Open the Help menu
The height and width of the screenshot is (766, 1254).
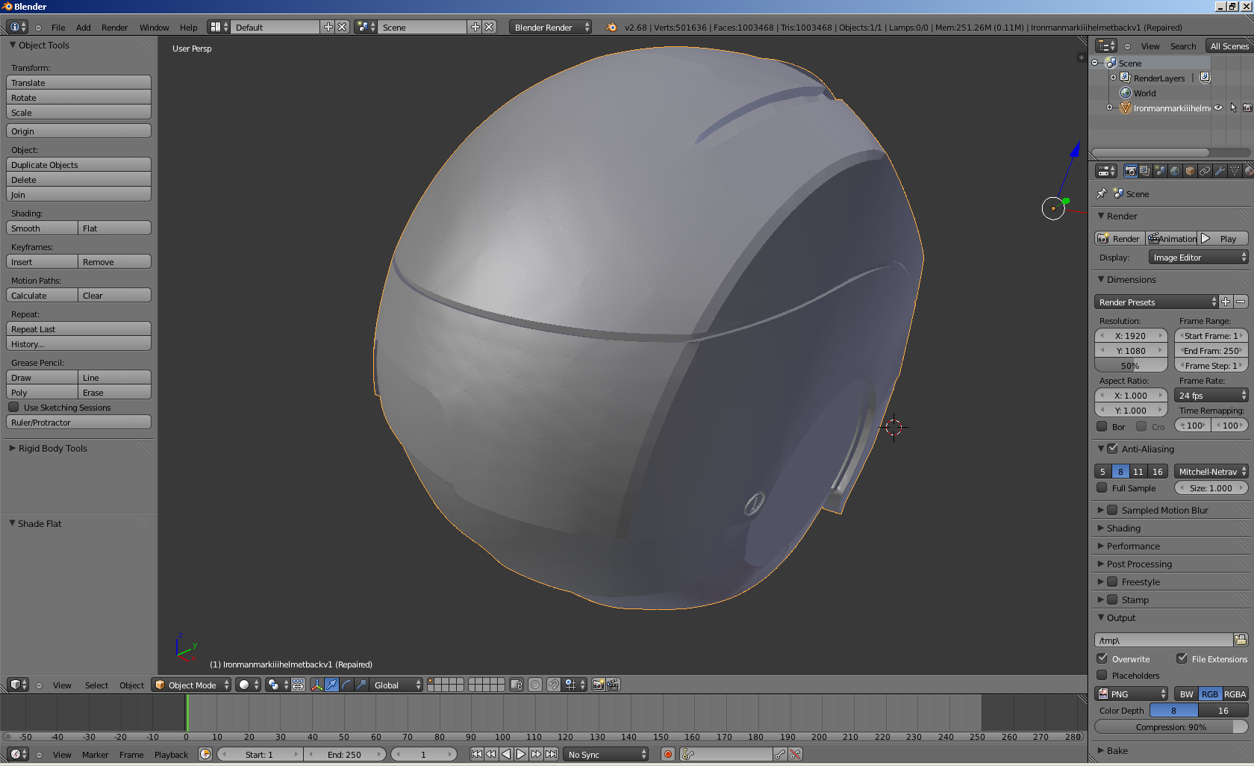pyautogui.click(x=189, y=27)
